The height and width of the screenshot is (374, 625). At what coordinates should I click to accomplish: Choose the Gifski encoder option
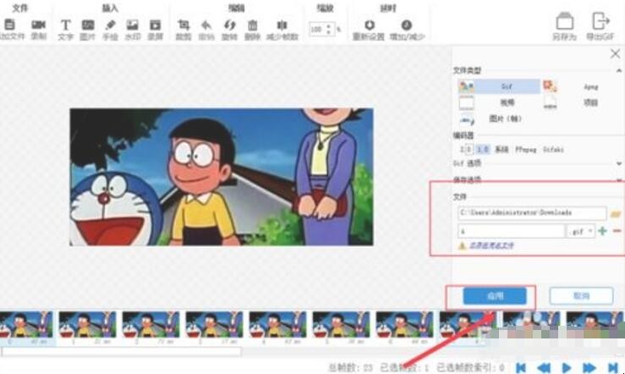[x=553, y=150]
